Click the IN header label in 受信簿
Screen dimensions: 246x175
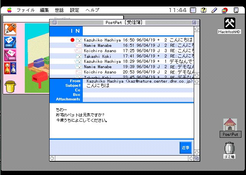76,31
